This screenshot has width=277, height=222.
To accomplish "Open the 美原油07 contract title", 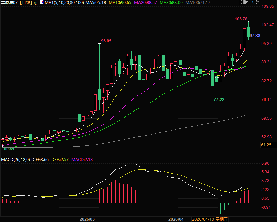I will (x=9, y=3).
